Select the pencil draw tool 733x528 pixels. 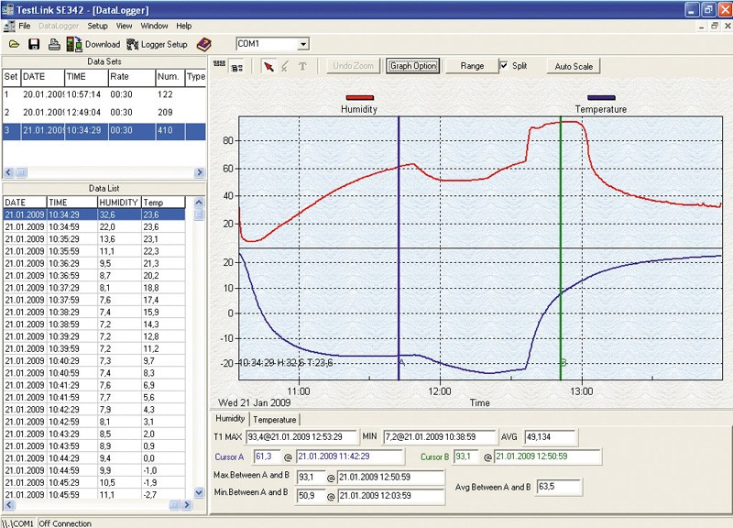click(285, 66)
